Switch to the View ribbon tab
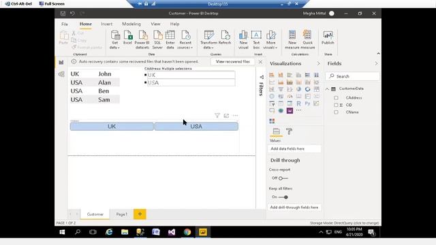The height and width of the screenshot is (245, 436). click(x=155, y=24)
